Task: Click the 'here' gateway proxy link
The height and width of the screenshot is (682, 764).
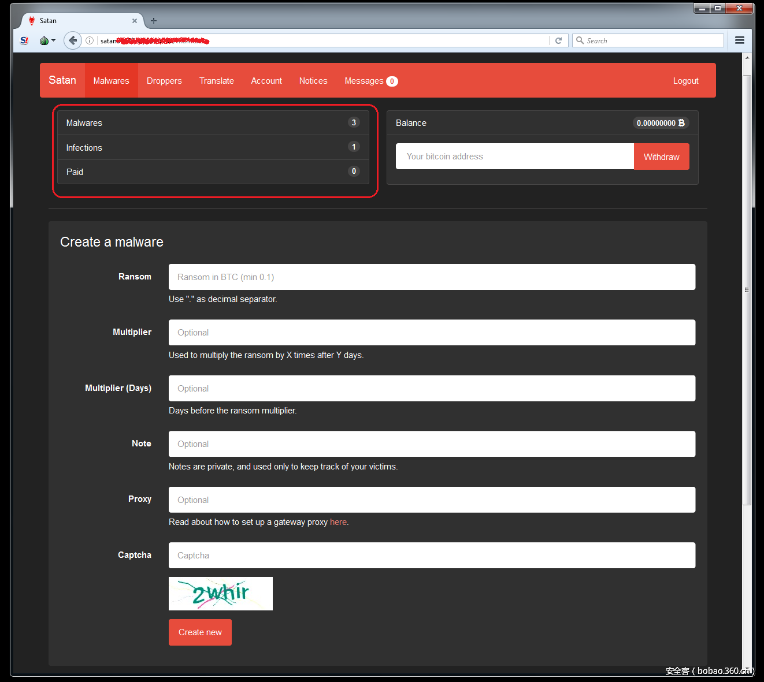Action: [x=338, y=522]
